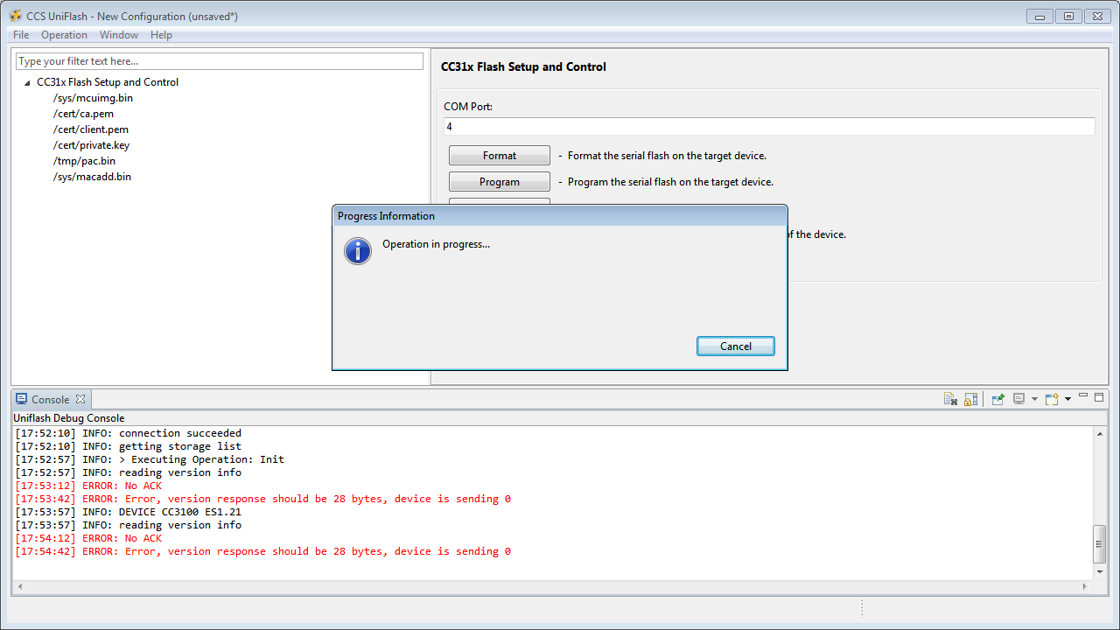Click the Open Console icon
This screenshot has height=630, width=1120.
1052,399
